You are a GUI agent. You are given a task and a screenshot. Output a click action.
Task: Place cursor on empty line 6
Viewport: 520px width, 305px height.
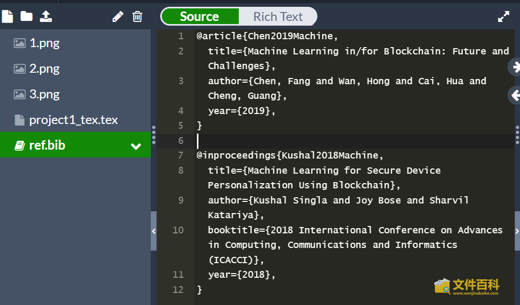click(x=314, y=141)
